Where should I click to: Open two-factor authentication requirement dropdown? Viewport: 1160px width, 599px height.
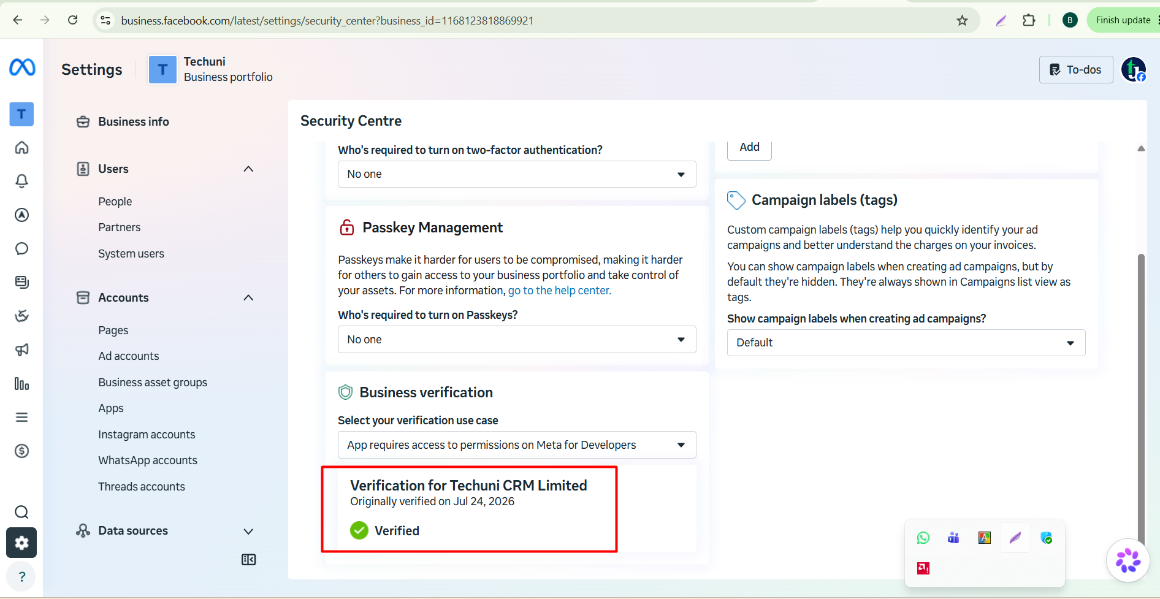click(517, 174)
